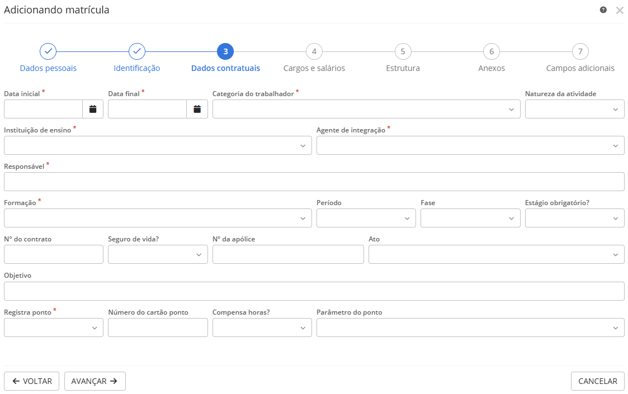The width and height of the screenshot is (628, 394).
Task: Select step 5 Estrutura circle
Action: 403,51
